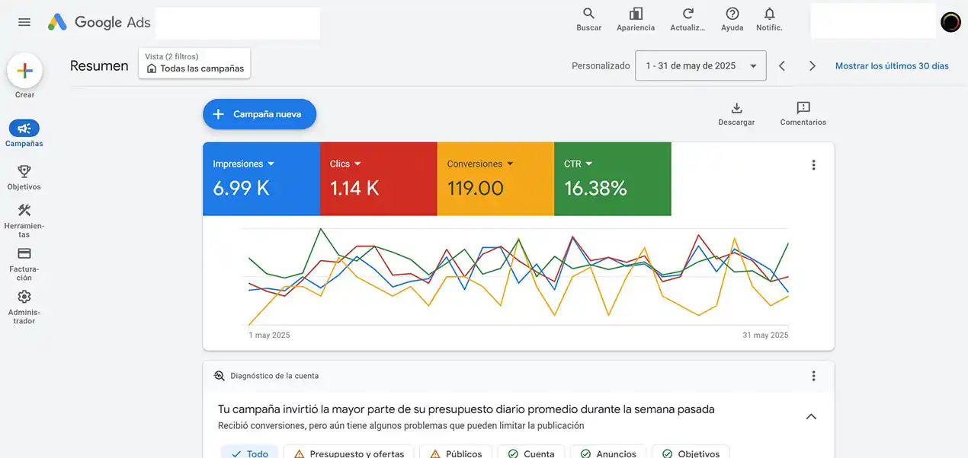The image size is (968, 458).
Task: Open the Comentarios feedback icon
Action: (803, 108)
